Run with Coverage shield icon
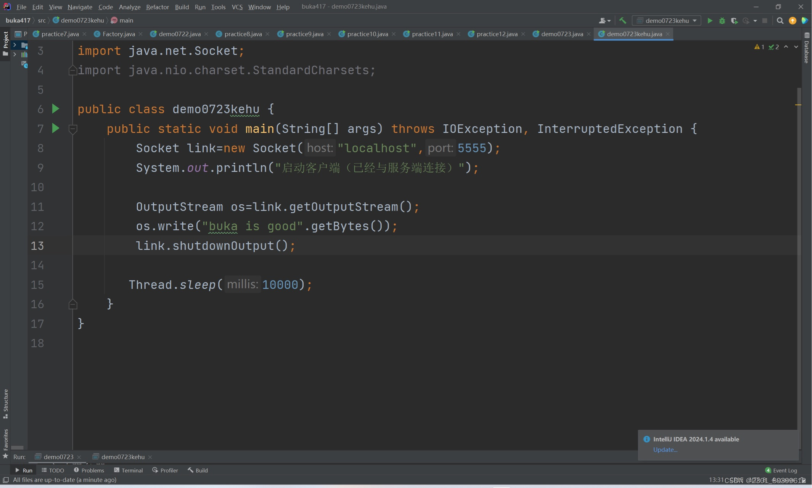Image resolution: width=812 pixels, height=488 pixels. tap(734, 21)
